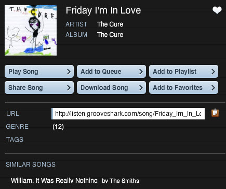Click the chevron arrow on Add to Queue

pyautogui.click(x=141, y=72)
